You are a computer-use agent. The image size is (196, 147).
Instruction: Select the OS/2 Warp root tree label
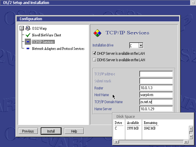40,28
